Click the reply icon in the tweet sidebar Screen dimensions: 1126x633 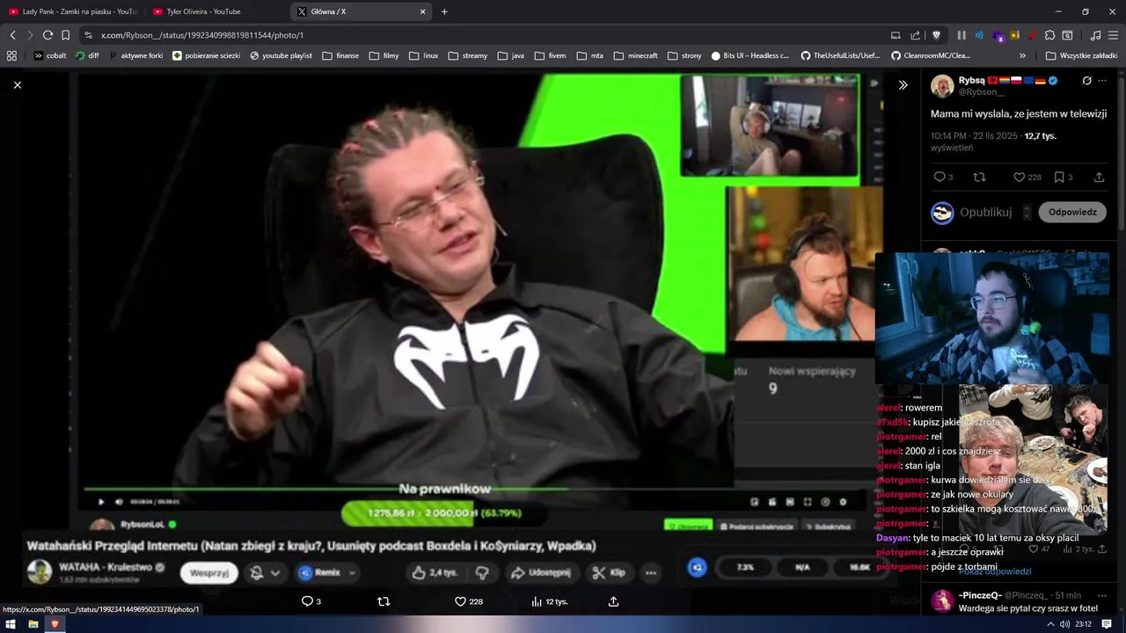tap(939, 177)
